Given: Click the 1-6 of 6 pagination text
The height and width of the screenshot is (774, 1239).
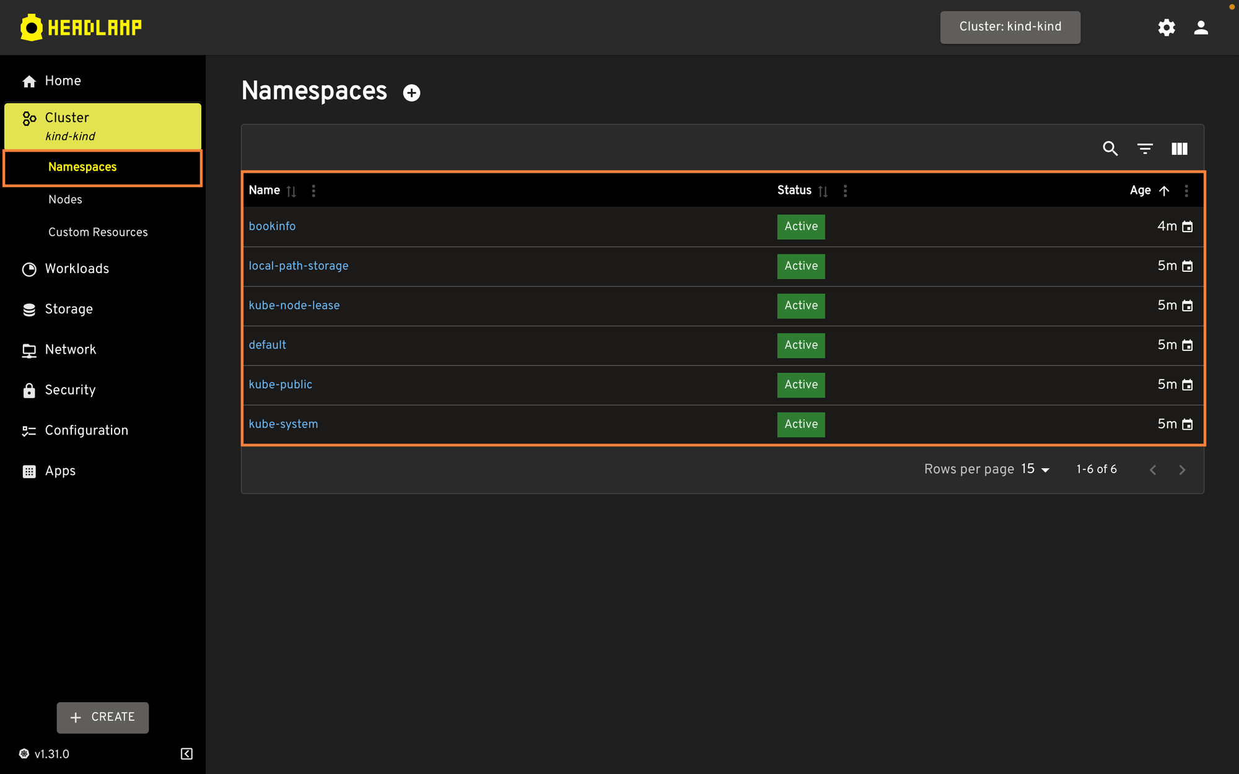Looking at the screenshot, I should pos(1097,469).
